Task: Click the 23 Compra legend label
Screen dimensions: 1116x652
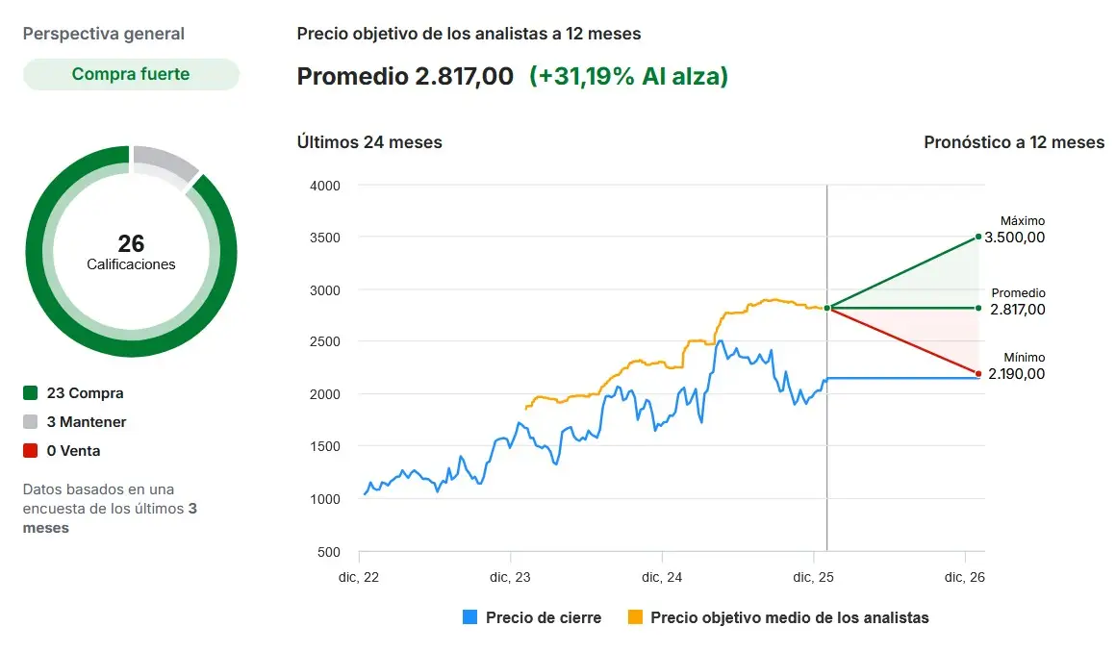Action: pyautogui.click(x=85, y=392)
